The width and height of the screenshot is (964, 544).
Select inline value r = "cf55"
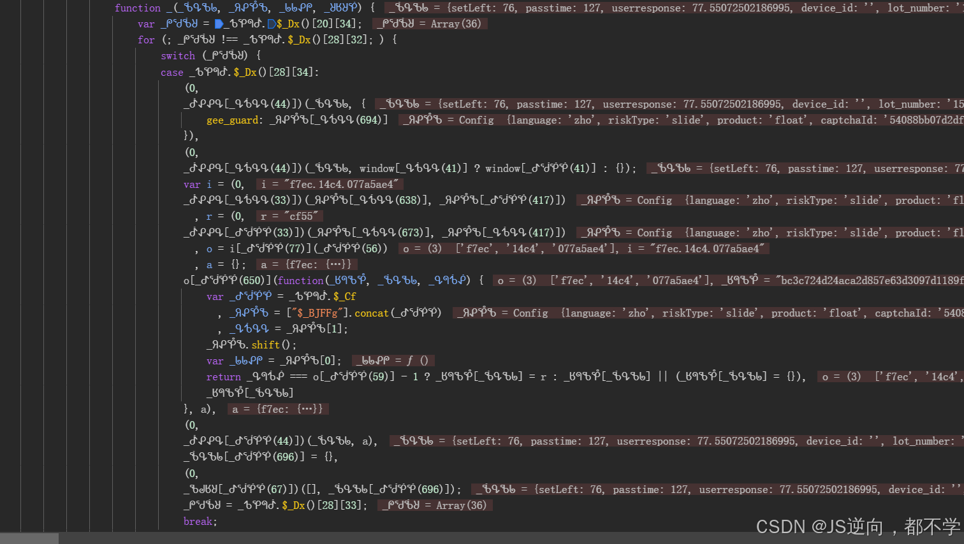(289, 216)
